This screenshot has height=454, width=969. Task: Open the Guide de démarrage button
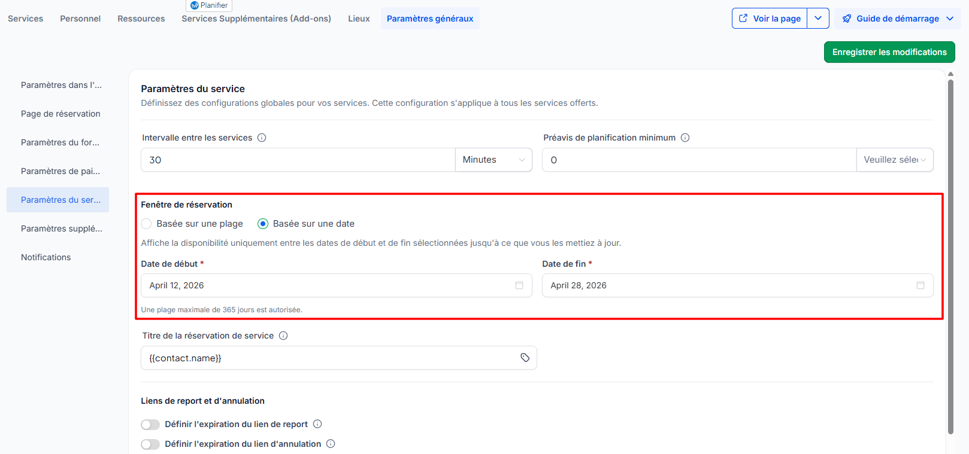pyautogui.click(x=897, y=19)
